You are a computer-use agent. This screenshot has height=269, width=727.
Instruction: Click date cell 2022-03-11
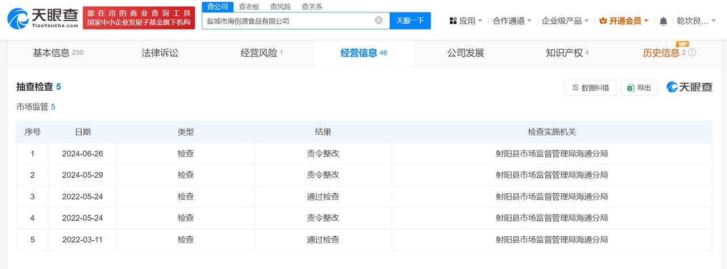[82, 240]
